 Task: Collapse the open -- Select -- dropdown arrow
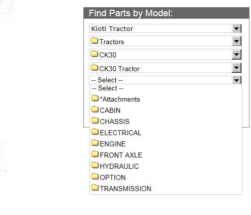[x=237, y=80]
